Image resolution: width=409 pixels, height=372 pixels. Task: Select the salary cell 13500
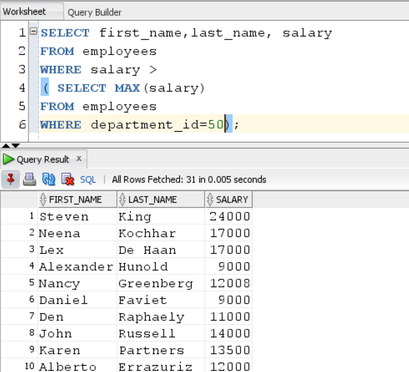[x=229, y=350]
